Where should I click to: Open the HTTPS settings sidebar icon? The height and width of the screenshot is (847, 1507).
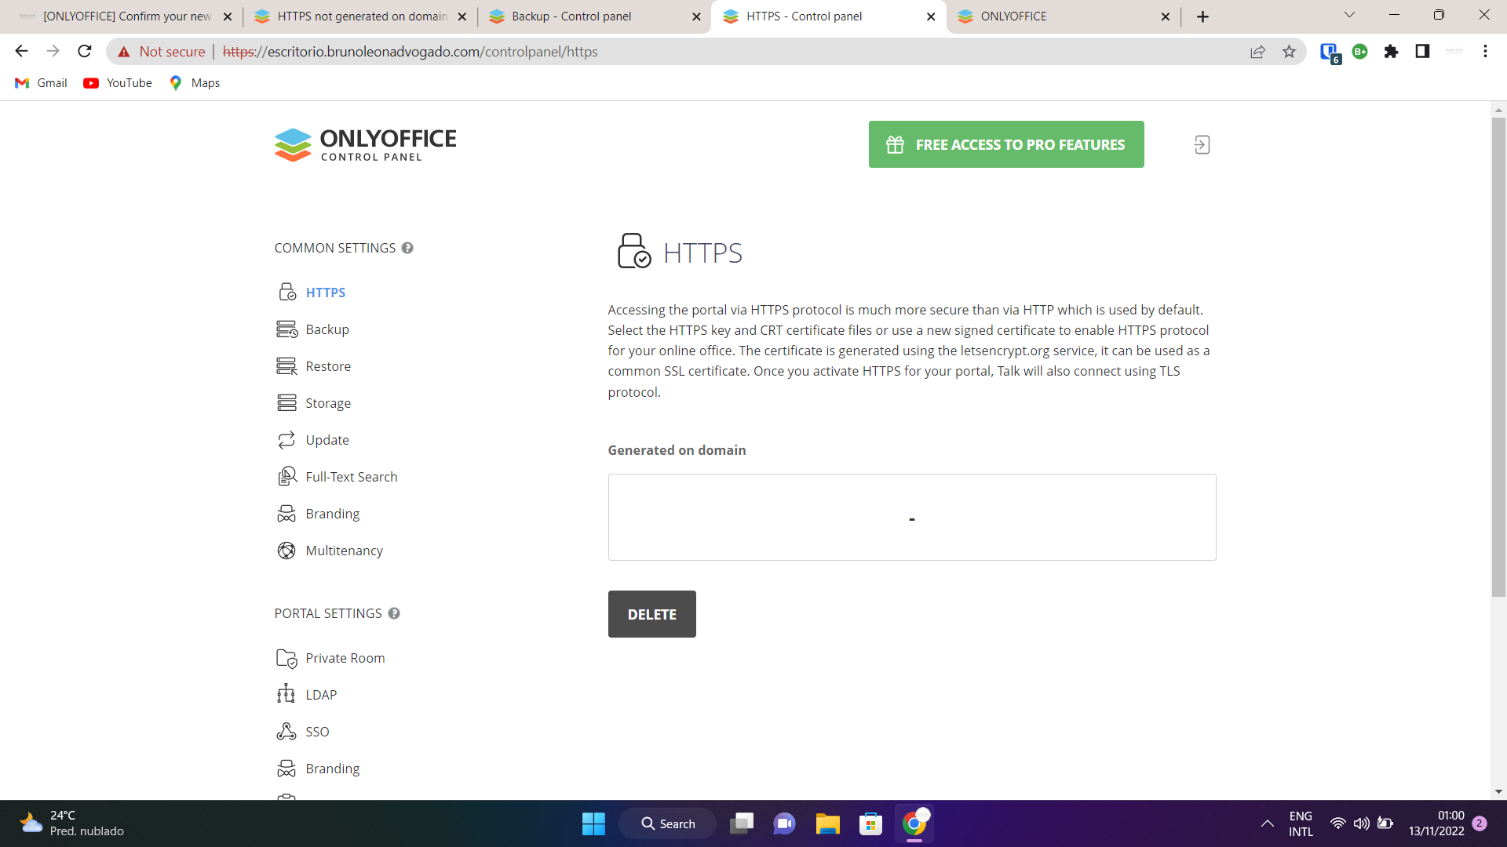[x=287, y=293]
